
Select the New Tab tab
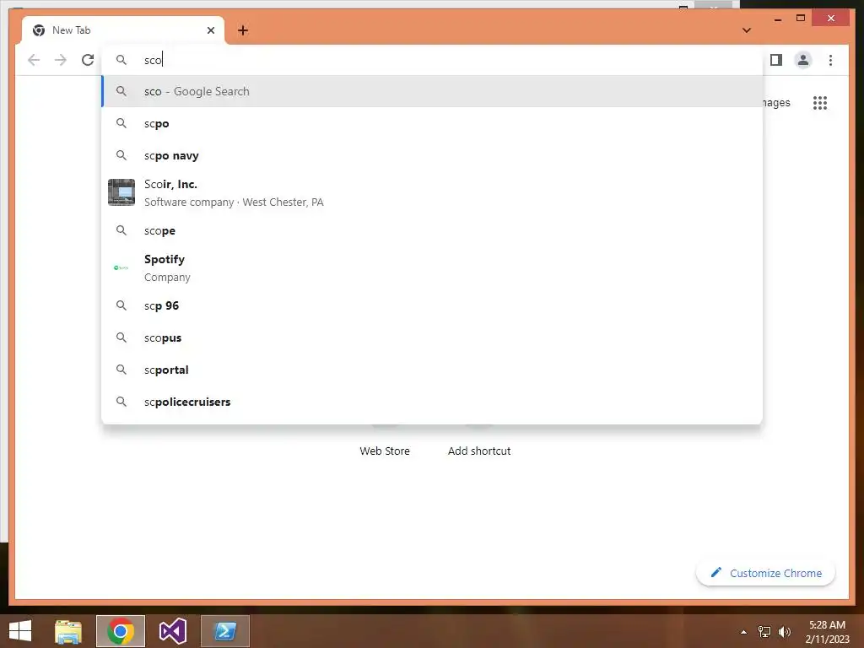[x=123, y=30]
